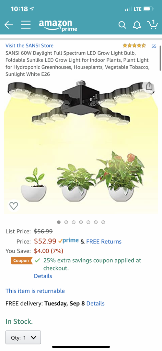Screen dimensions: 162x351
Task: Open the shopping cart
Action: pos(152,24)
